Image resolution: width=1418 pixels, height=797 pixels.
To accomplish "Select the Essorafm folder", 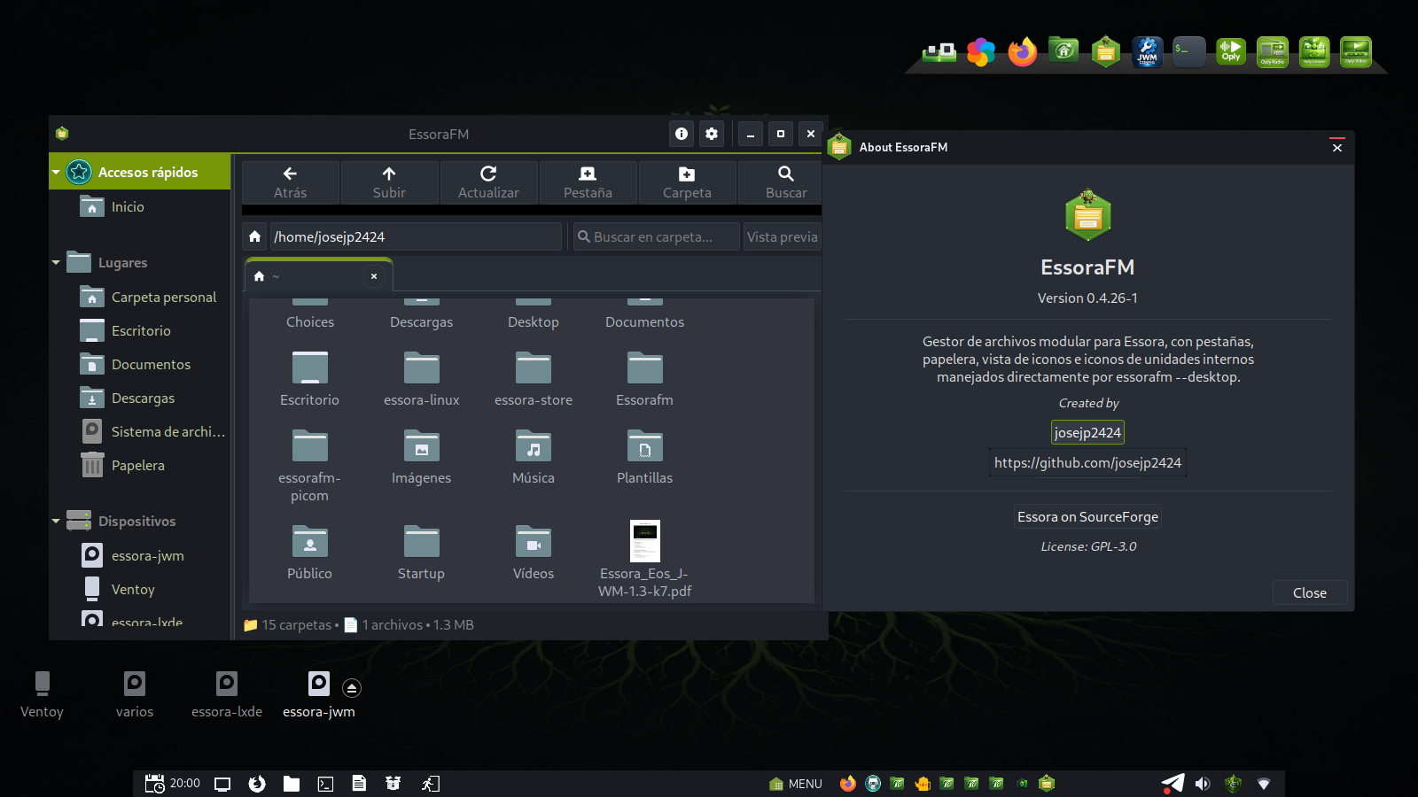I will [644, 379].
